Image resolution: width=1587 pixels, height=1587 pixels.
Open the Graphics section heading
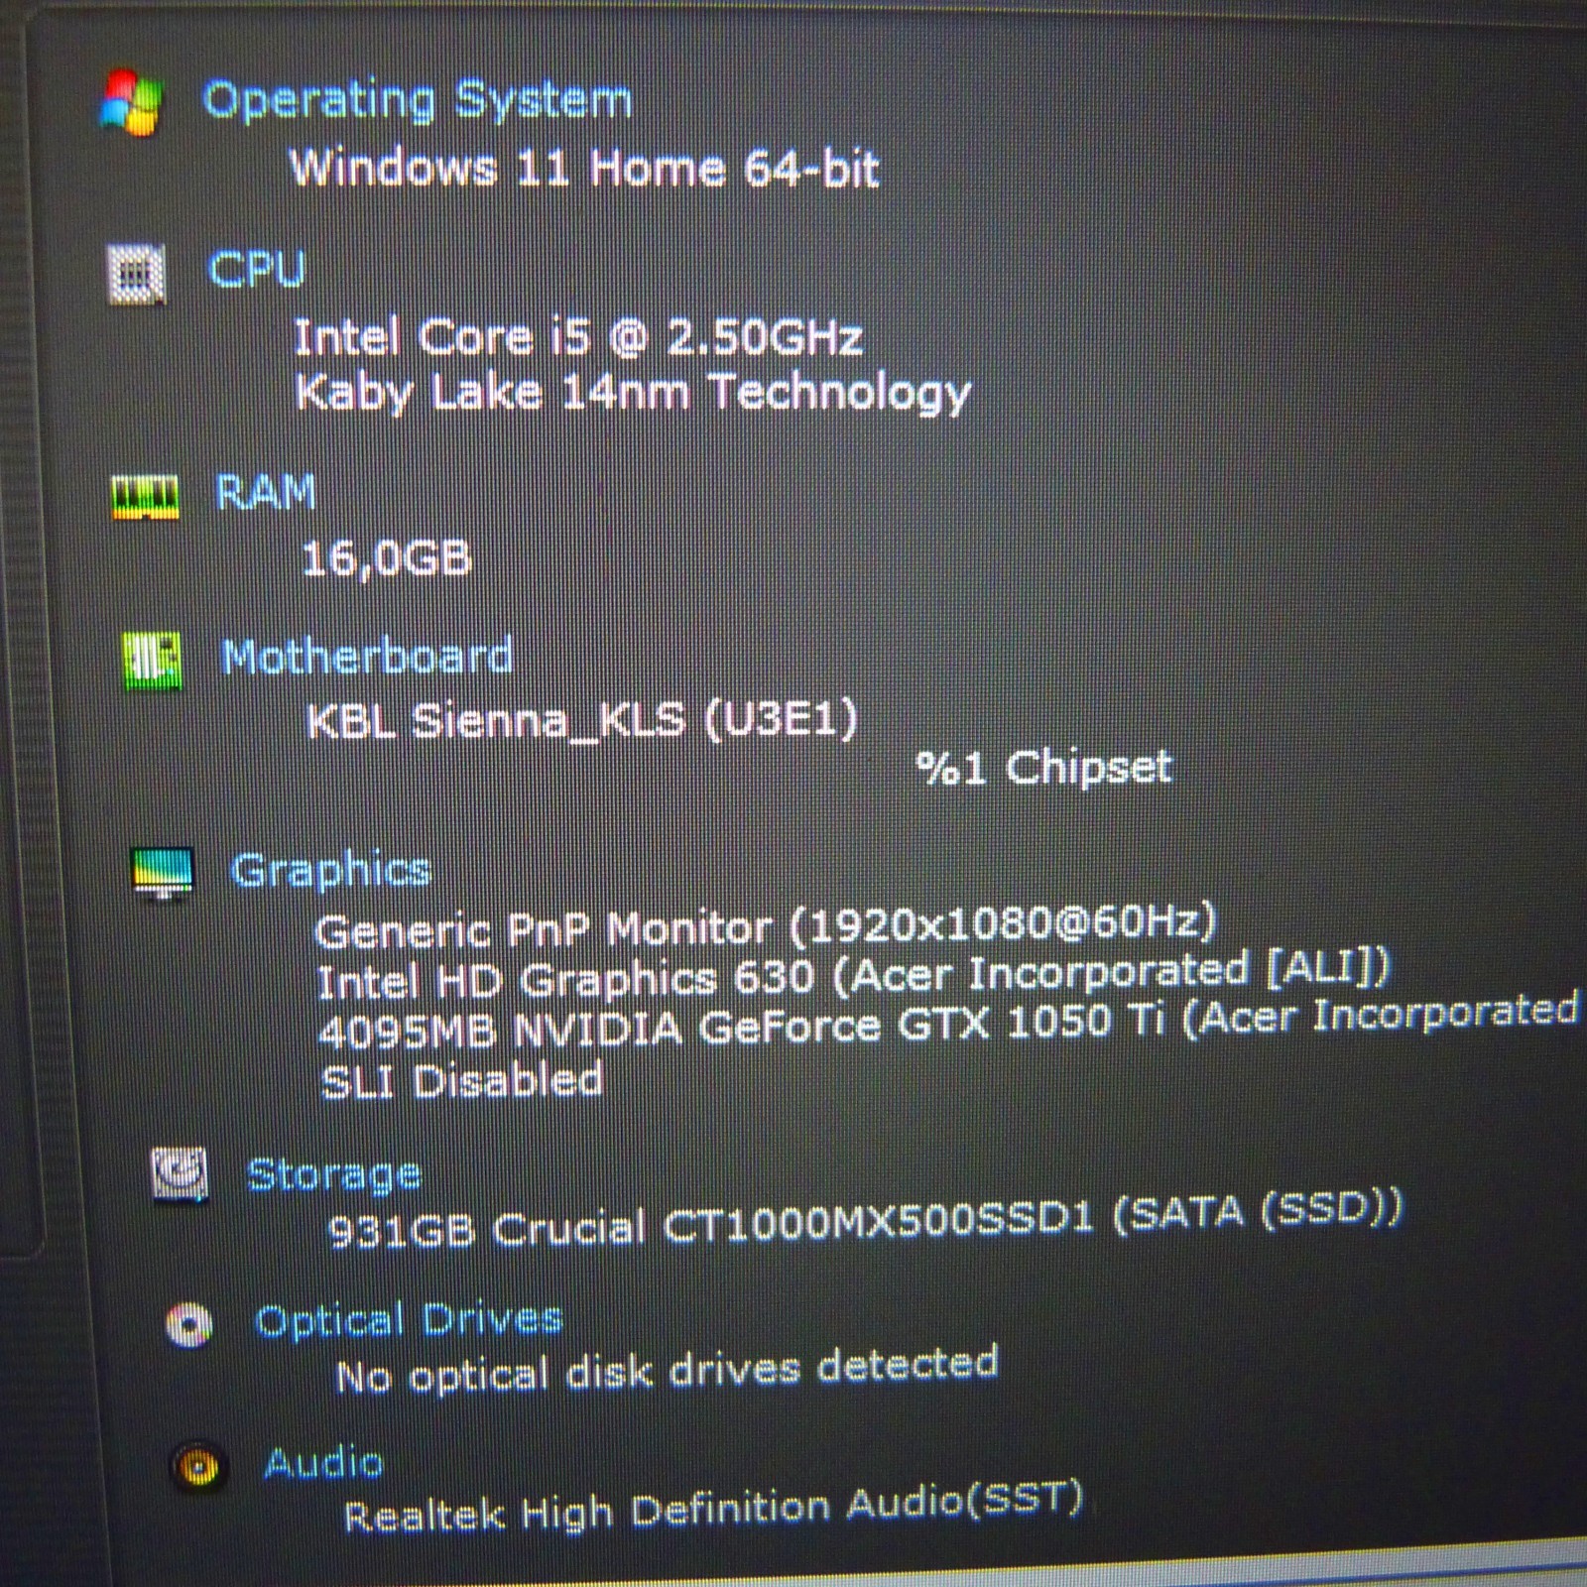pyautogui.click(x=330, y=871)
